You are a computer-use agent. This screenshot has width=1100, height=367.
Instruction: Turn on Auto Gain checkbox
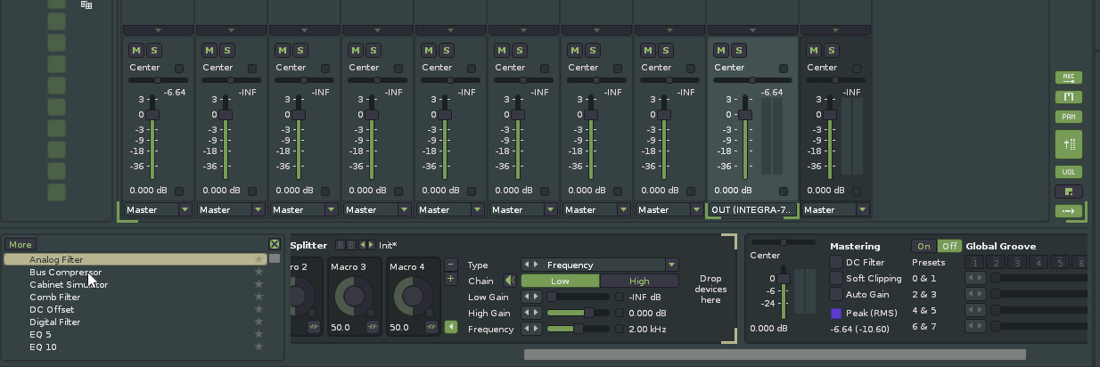coord(836,294)
